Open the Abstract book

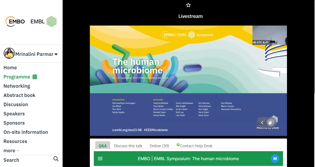click(x=19, y=95)
